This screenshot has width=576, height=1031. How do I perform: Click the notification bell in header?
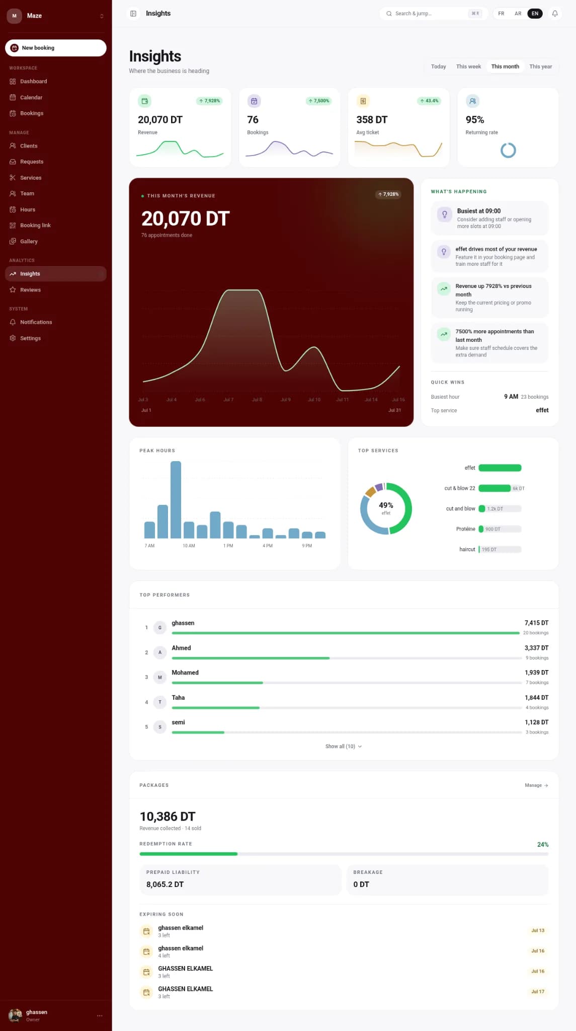[555, 14]
